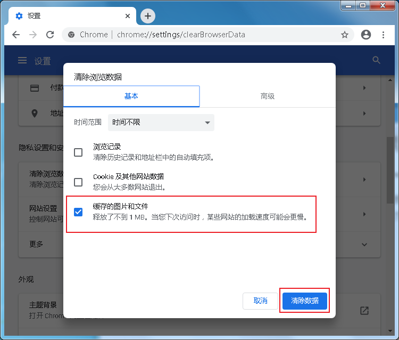Click the 您会从大多数网站退出 description
This screenshot has width=399, height=340.
129,188
